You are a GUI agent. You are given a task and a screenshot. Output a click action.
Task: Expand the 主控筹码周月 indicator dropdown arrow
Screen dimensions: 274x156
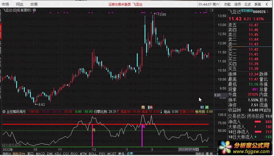pos(4,111)
